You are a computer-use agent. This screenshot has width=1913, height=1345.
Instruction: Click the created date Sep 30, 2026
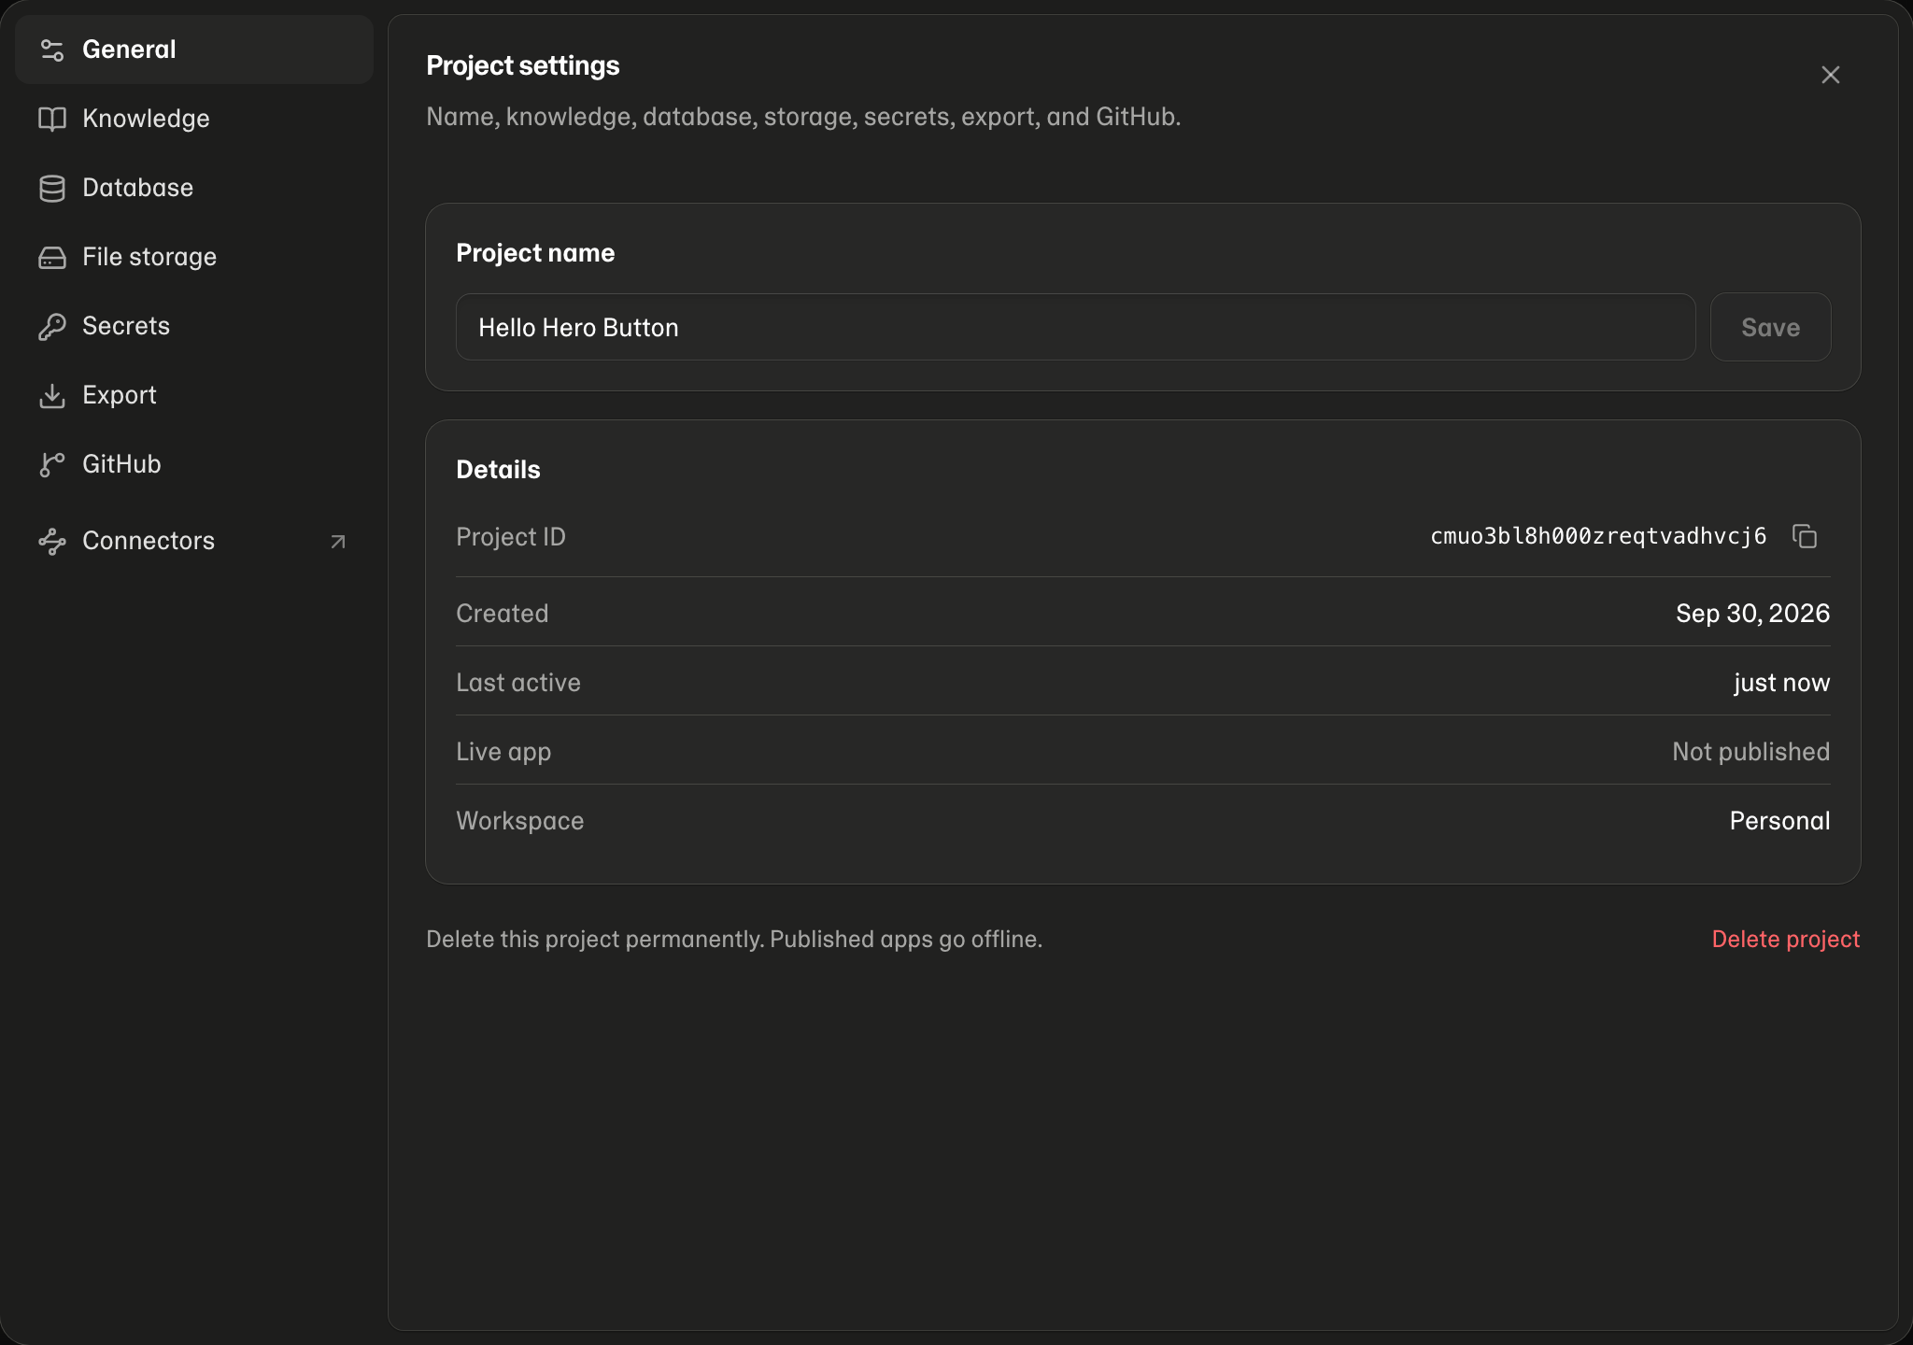click(1752, 613)
